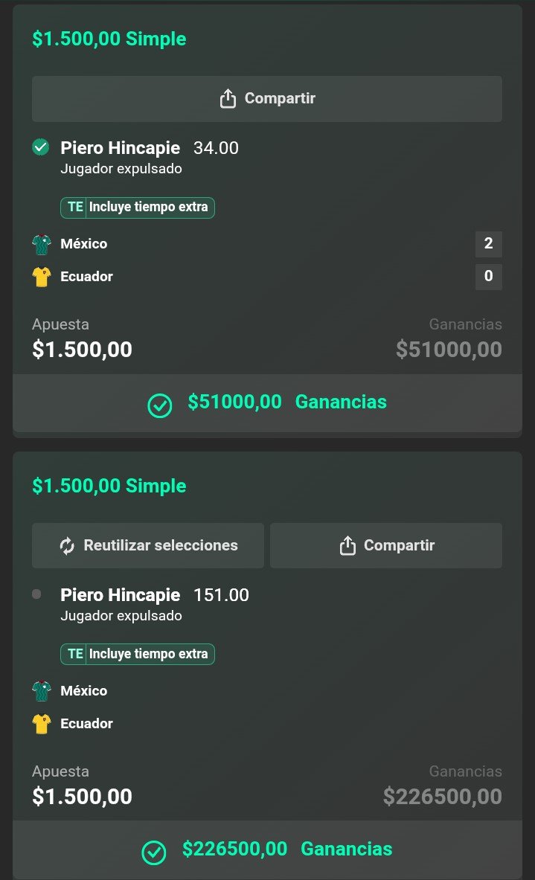Select the Reutilizar selecciones button
The image size is (535, 880).
pyautogui.click(x=147, y=545)
